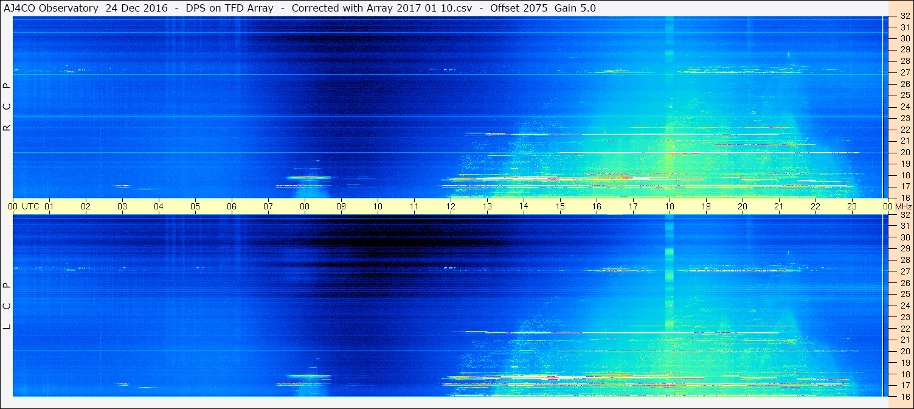Click the 15 UTC hour label

[x=560, y=206]
